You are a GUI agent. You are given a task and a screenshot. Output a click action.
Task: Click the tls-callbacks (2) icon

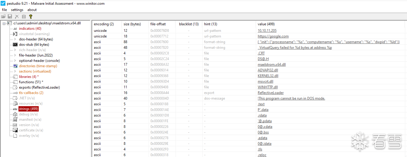(15, 93)
